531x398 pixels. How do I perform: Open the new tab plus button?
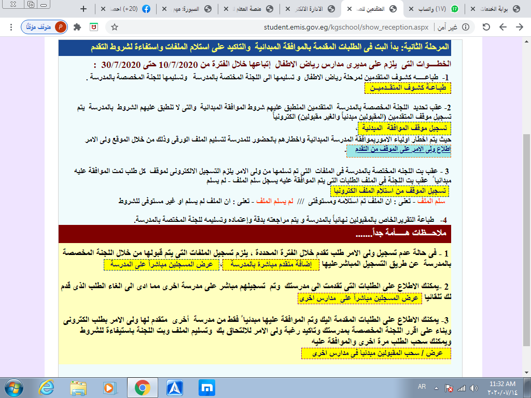(83, 9)
